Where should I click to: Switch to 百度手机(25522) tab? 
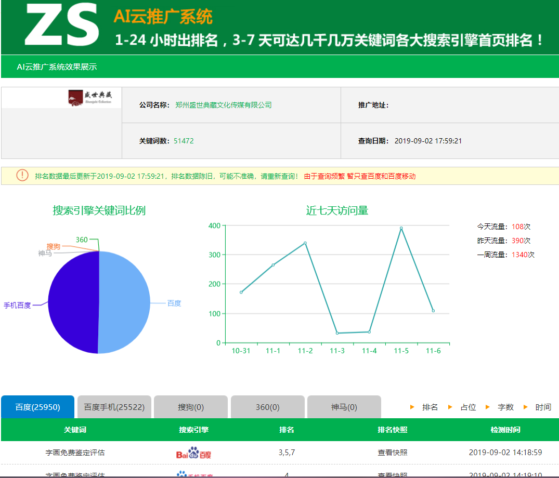coord(114,407)
